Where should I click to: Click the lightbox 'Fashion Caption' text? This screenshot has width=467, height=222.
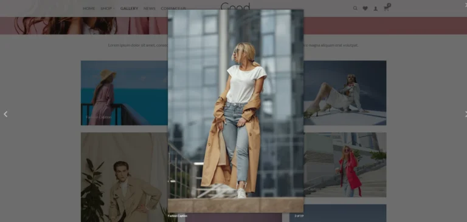tap(178, 216)
